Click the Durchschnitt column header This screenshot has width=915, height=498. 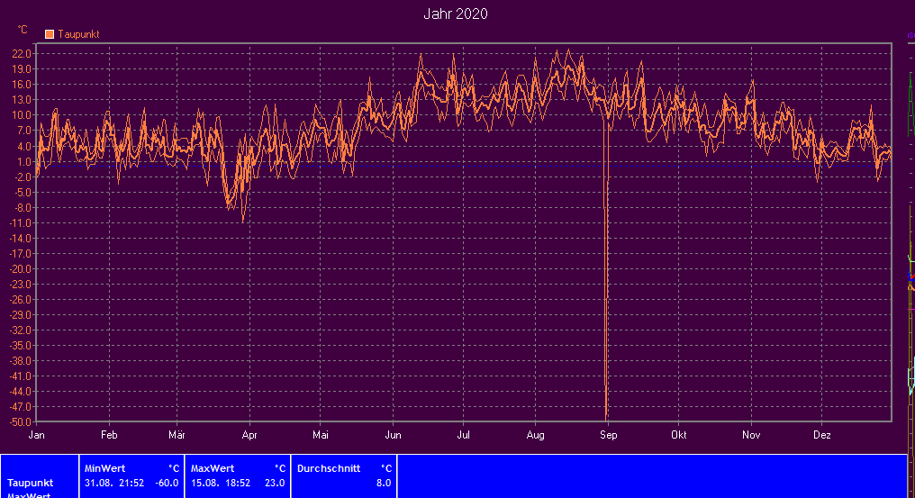click(x=329, y=468)
